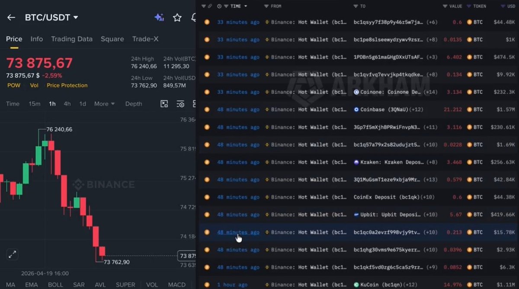Click BTC token icon in the $2.93K row

(469, 250)
